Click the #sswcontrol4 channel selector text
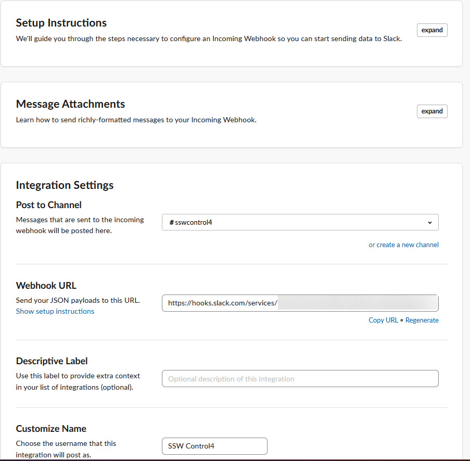Image resolution: width=470 pixels, height=461 pixels. tap(190, 222)
